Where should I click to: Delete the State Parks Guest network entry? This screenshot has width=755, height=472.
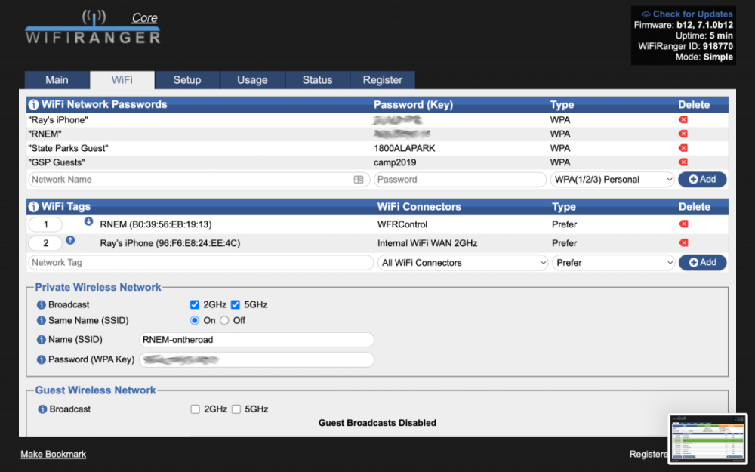(x=683, y=147)
